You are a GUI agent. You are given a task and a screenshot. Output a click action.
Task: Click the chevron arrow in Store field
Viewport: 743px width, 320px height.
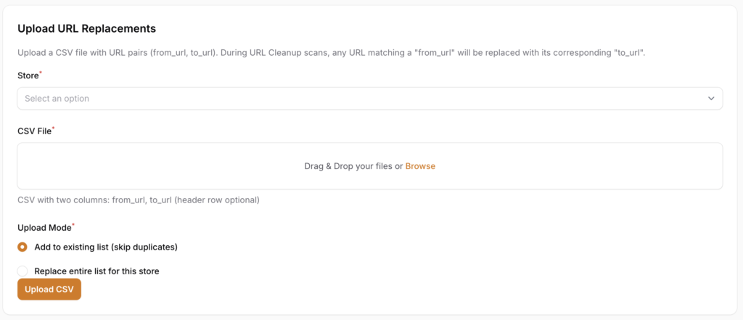point(711,99)
